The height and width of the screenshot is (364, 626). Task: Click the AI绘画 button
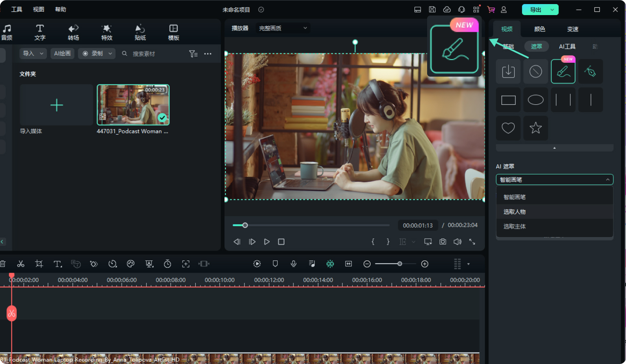(62, 53)
